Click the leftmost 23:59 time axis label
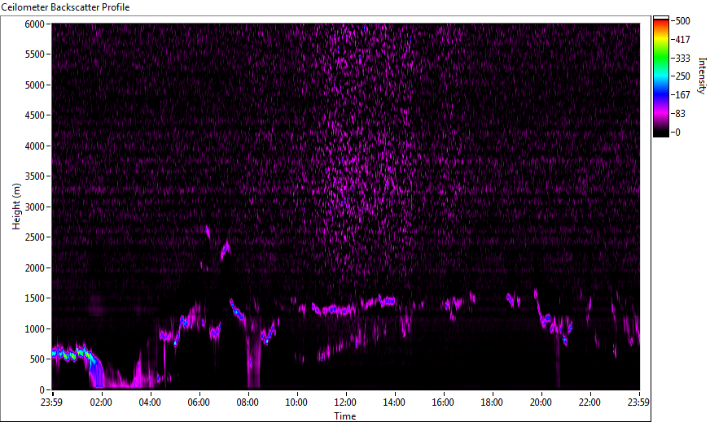This screenshot has width=710, height=422. 52,402
